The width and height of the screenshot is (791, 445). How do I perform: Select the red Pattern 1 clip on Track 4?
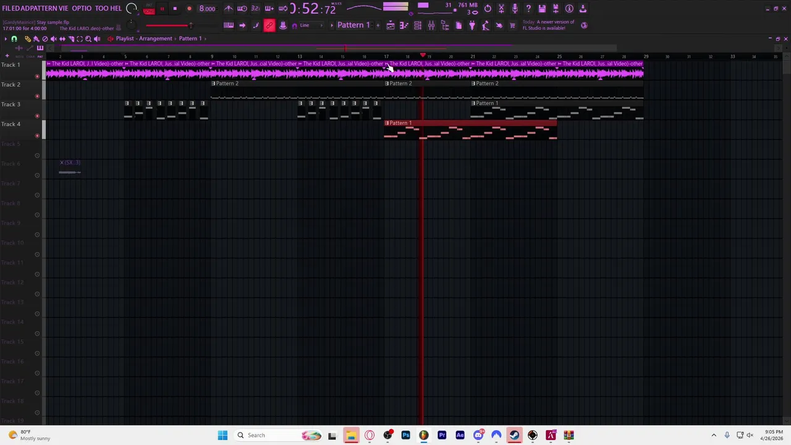point(470,130)
